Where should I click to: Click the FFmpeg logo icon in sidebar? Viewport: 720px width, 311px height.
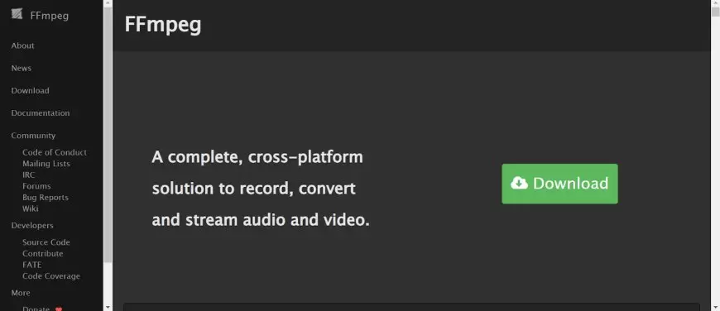click(x=17, y=14)
